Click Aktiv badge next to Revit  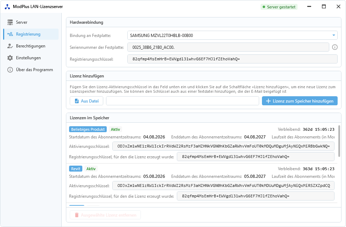click(91, 169)
